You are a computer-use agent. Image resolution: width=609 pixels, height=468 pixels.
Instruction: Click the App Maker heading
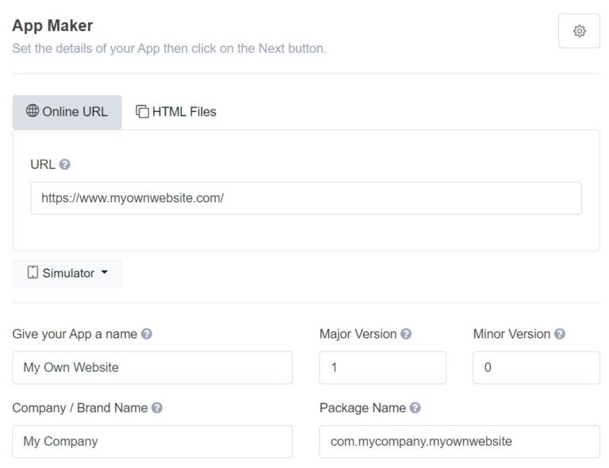(x=52, y=25)
